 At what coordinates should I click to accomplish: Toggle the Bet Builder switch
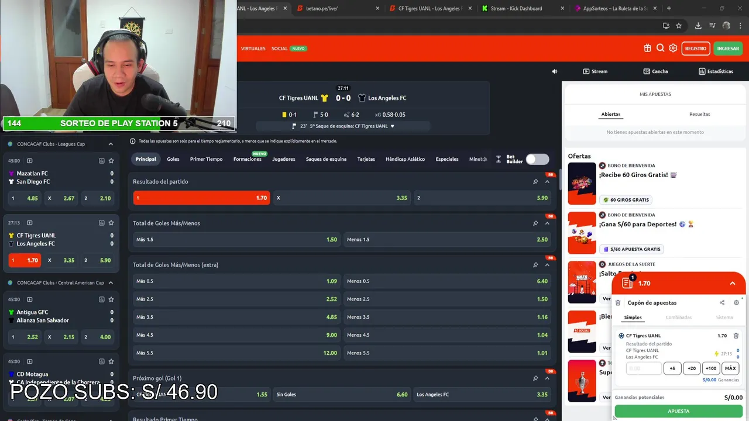[x=537, y=159]
